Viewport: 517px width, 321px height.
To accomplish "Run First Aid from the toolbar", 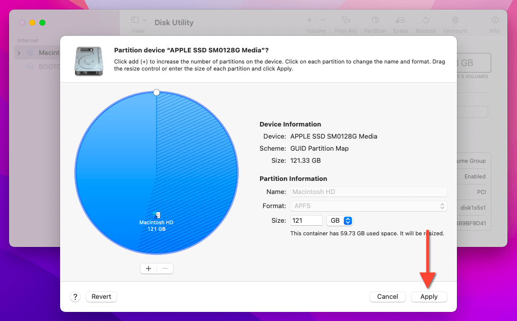I will pos(345,20).
